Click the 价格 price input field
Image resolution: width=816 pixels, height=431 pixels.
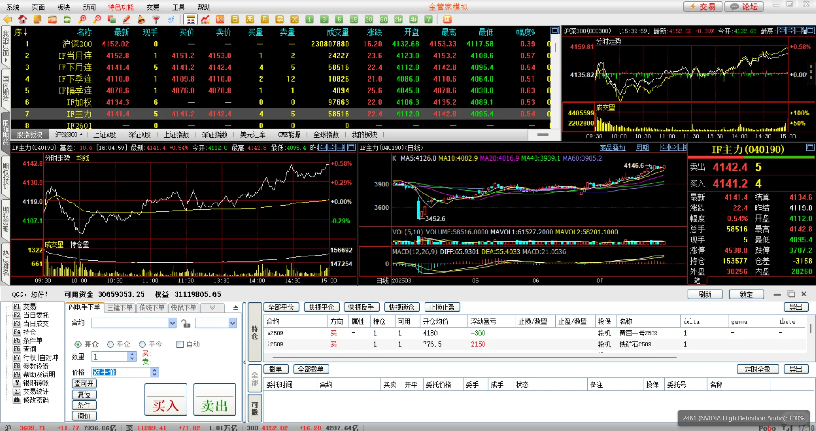coord(122,372)
